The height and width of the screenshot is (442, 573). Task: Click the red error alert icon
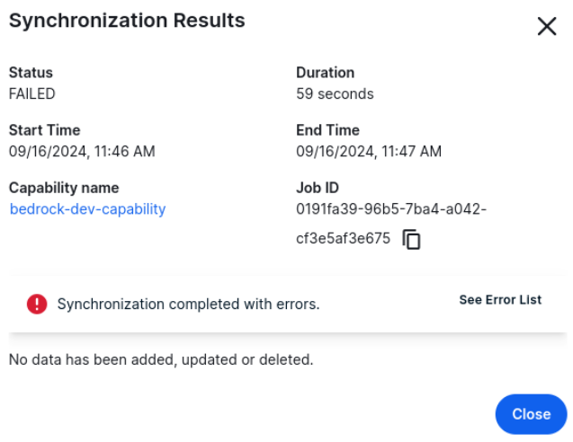pos(37,304)
